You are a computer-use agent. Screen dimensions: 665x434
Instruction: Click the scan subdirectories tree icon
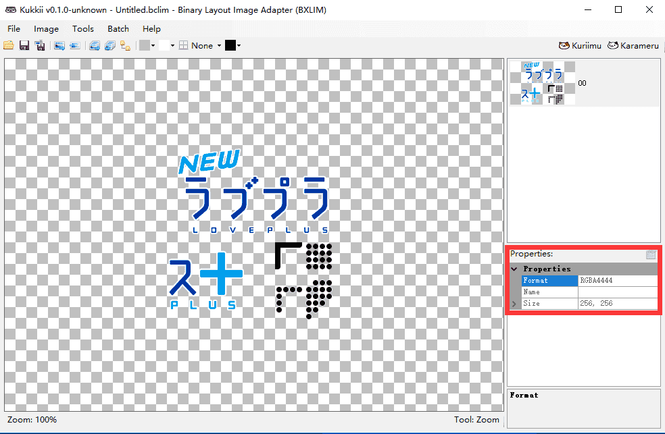(x=126, y=45)
